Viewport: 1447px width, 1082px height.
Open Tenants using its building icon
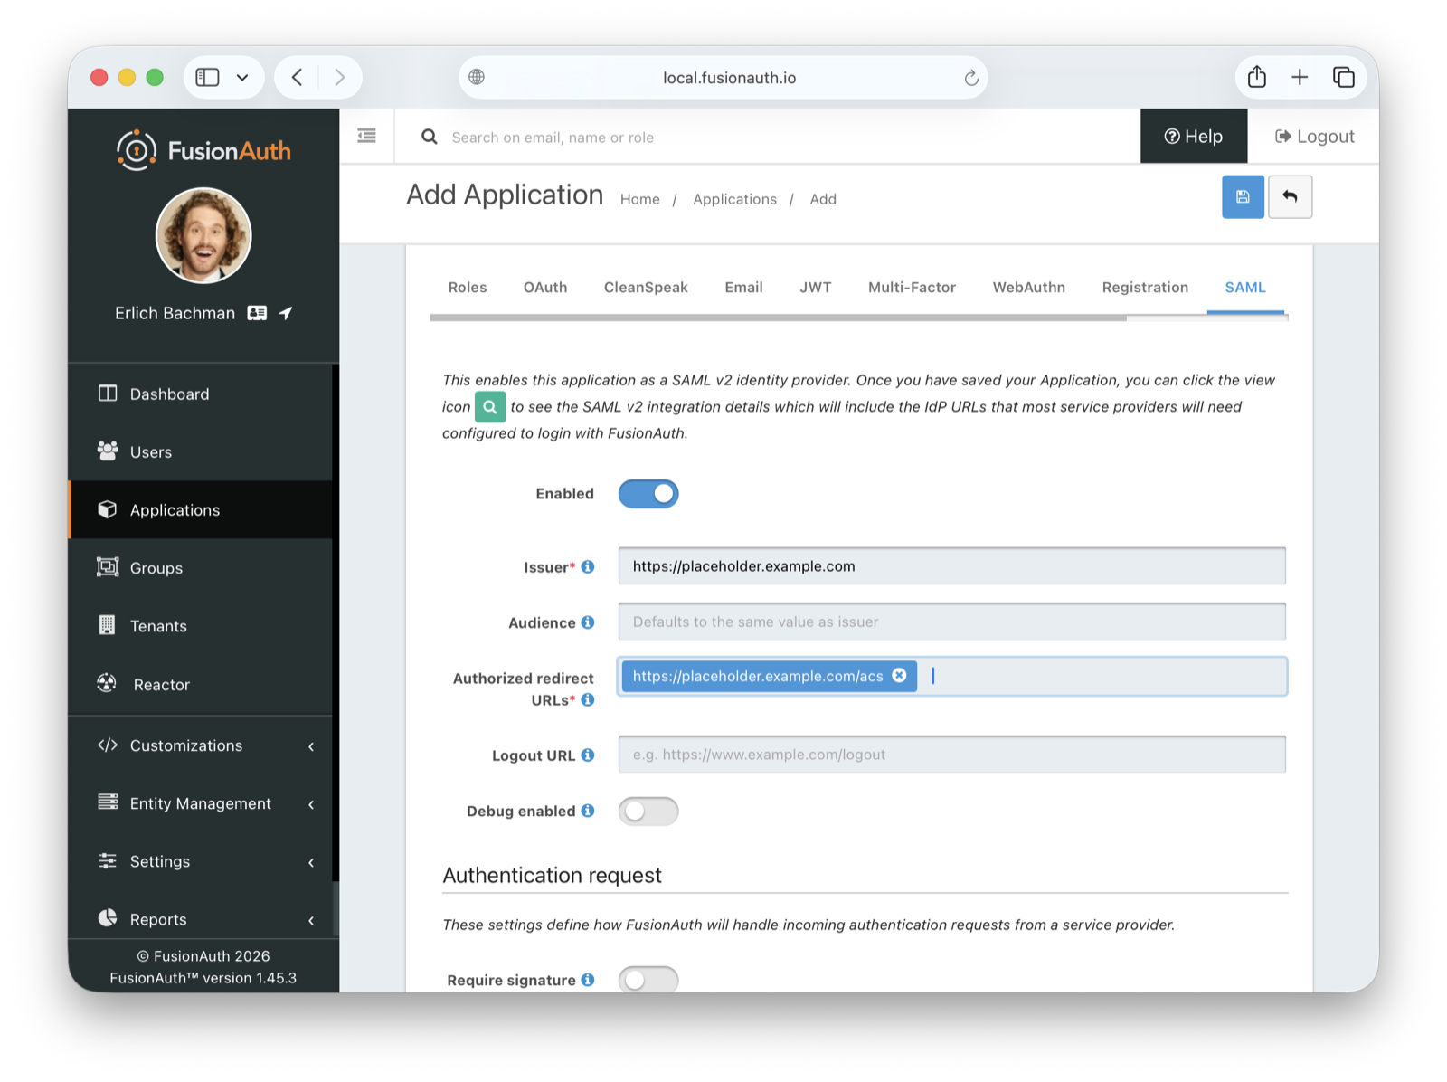click(x=108, y=625)
